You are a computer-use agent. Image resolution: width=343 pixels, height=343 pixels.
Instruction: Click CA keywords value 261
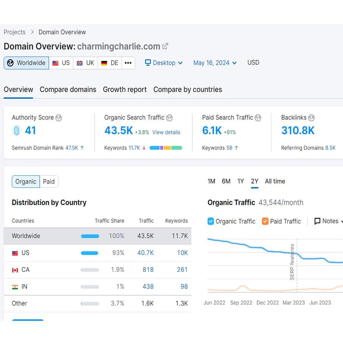(x=182, y=270)
